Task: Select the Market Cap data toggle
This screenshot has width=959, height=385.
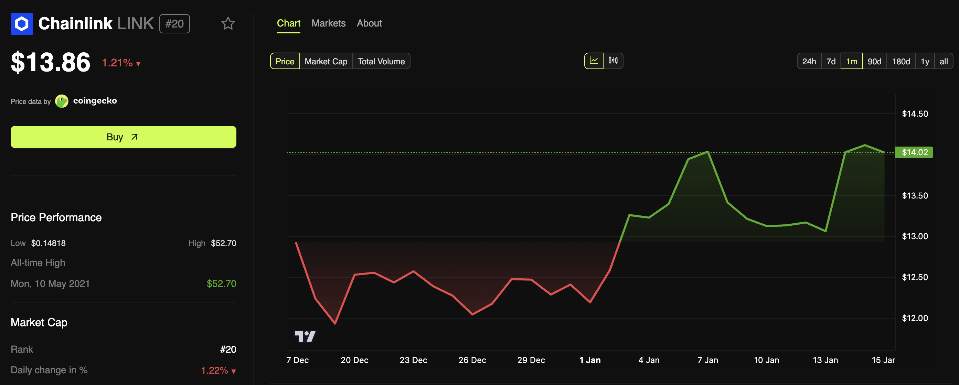Action: (x=326, y=62)
